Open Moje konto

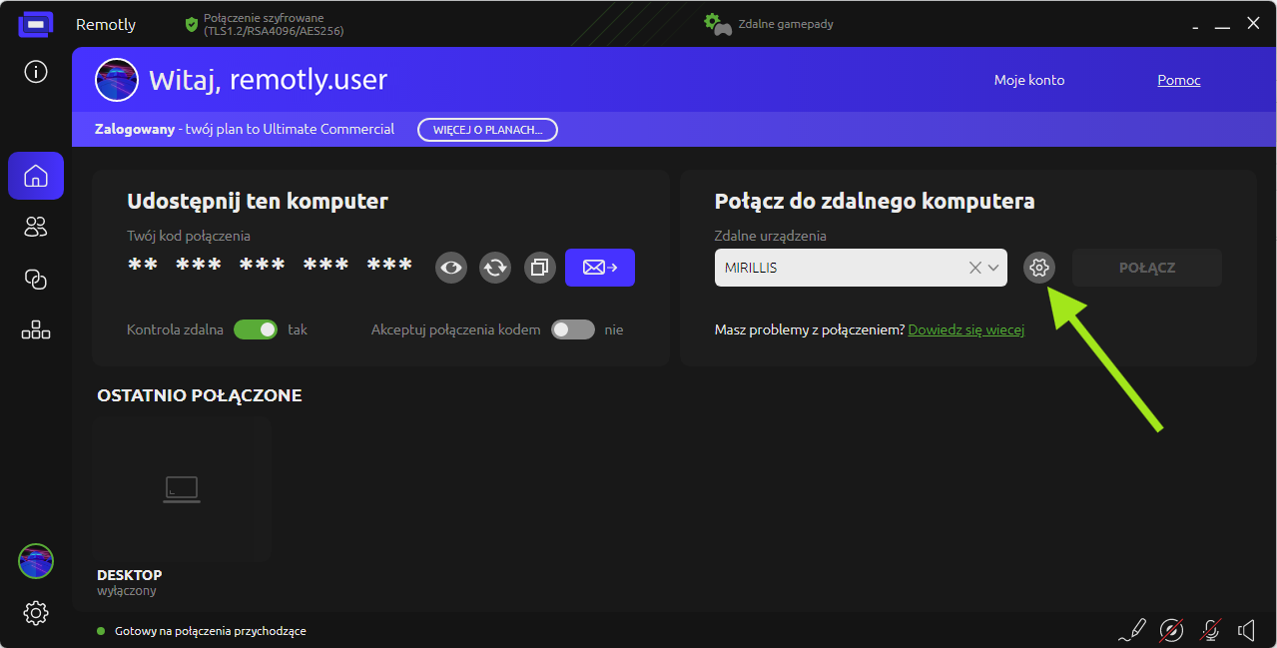pos(1029,80)
